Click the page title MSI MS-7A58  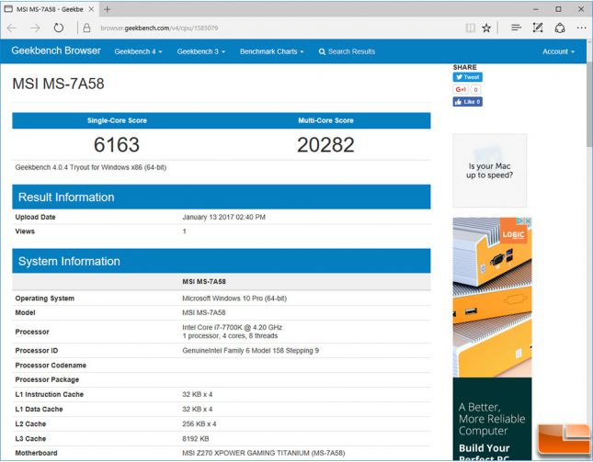[58, 84]
